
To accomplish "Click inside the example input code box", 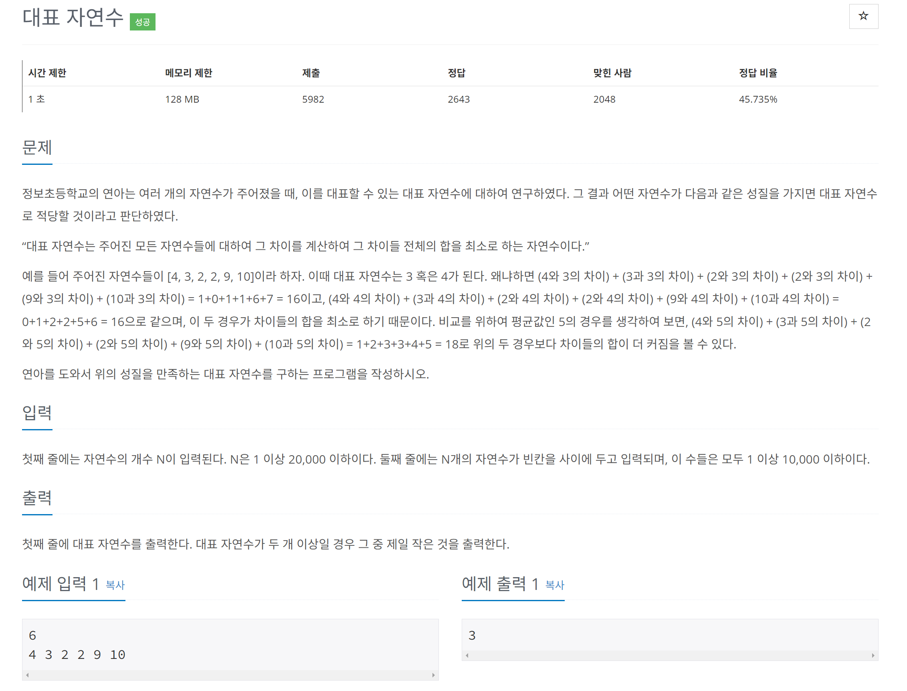I will (x=230, y=644).
